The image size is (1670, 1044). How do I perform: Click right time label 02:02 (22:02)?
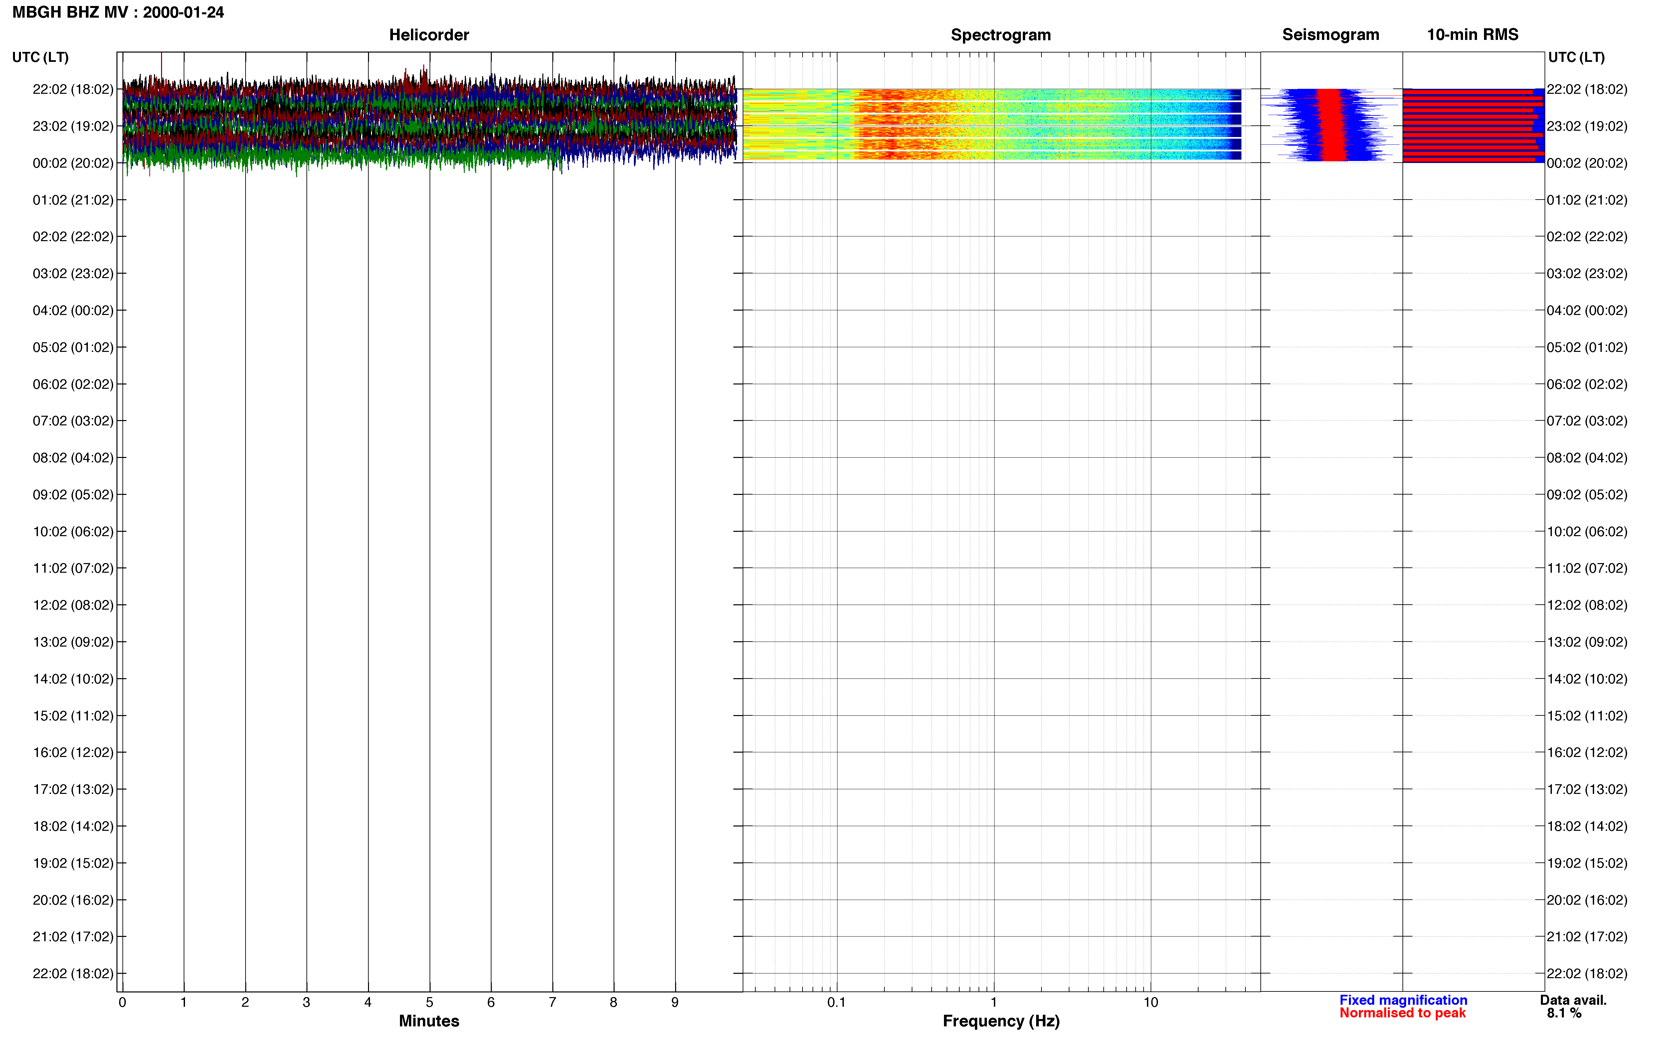coord(1586,237)
